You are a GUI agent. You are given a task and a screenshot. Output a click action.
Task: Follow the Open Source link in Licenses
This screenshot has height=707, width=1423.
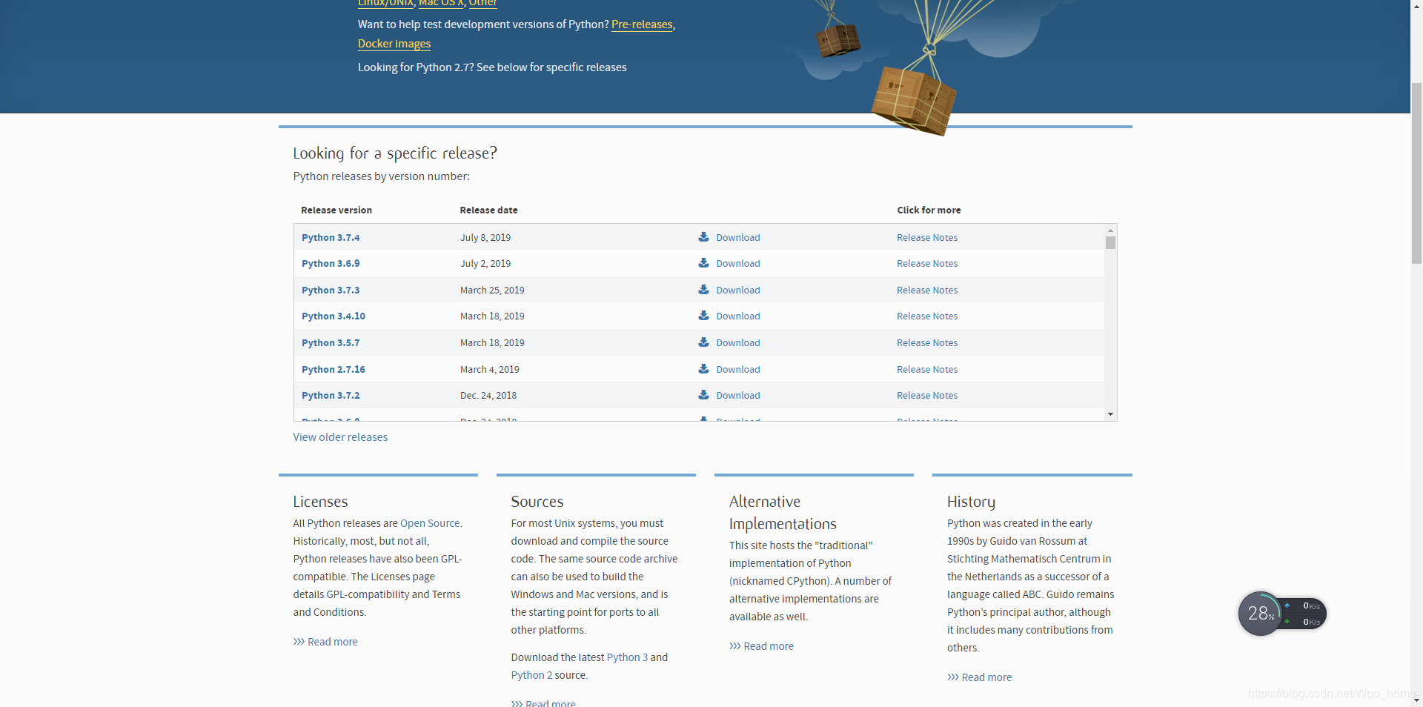coord(430,523)
